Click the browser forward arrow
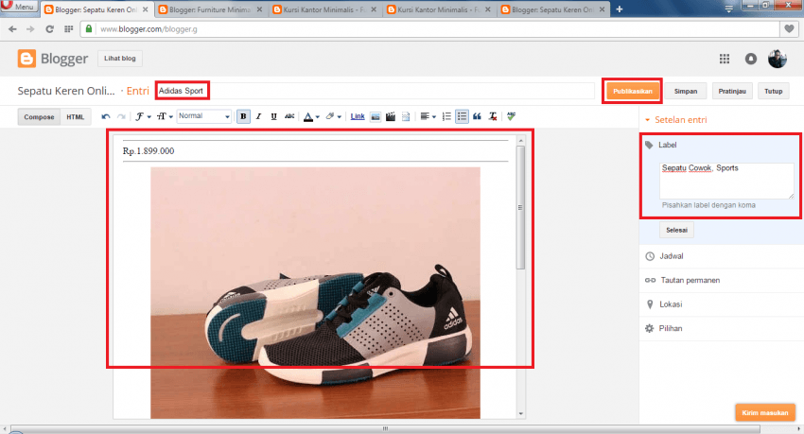 [x=31, y=29]
